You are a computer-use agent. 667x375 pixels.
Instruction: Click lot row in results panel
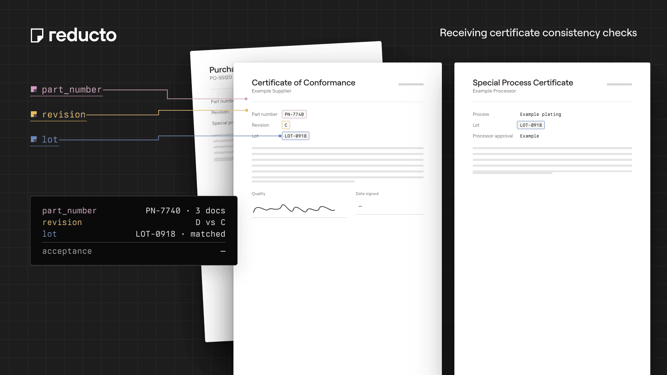[x=134, y=234]
